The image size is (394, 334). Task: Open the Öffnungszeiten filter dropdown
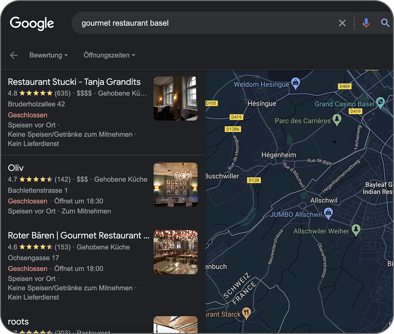[x=109, y=55]
